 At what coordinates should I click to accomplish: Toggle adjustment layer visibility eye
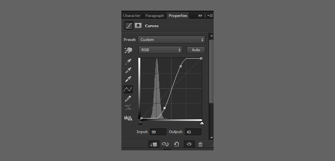189,144
